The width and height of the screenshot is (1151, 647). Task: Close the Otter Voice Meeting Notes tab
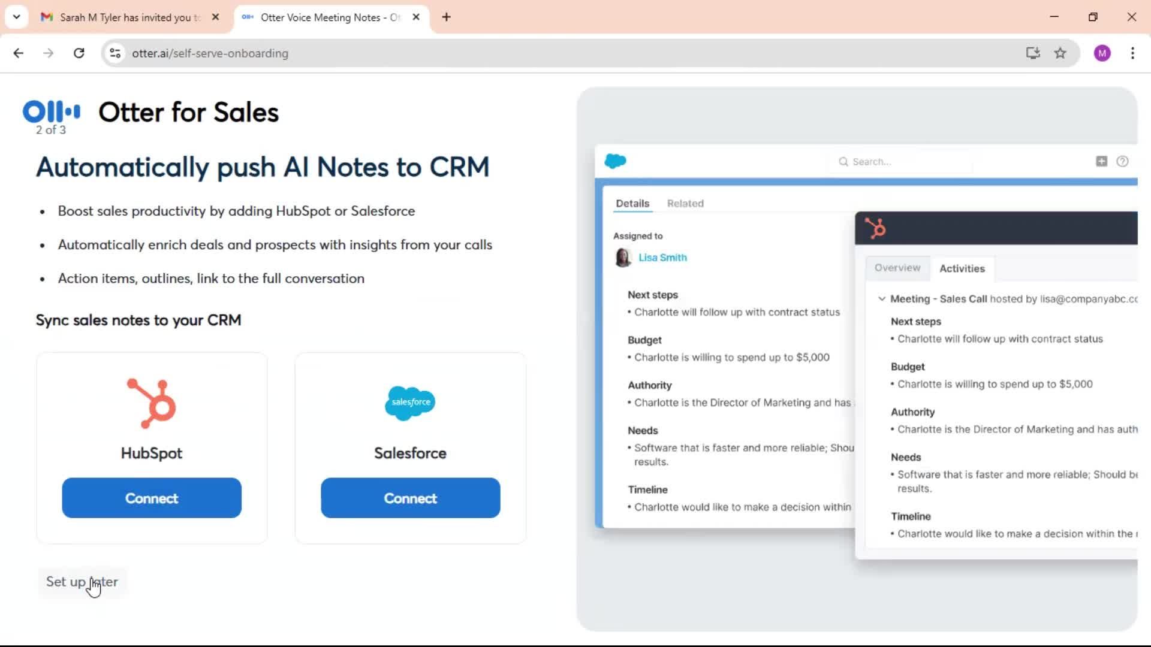pos(416,17)
